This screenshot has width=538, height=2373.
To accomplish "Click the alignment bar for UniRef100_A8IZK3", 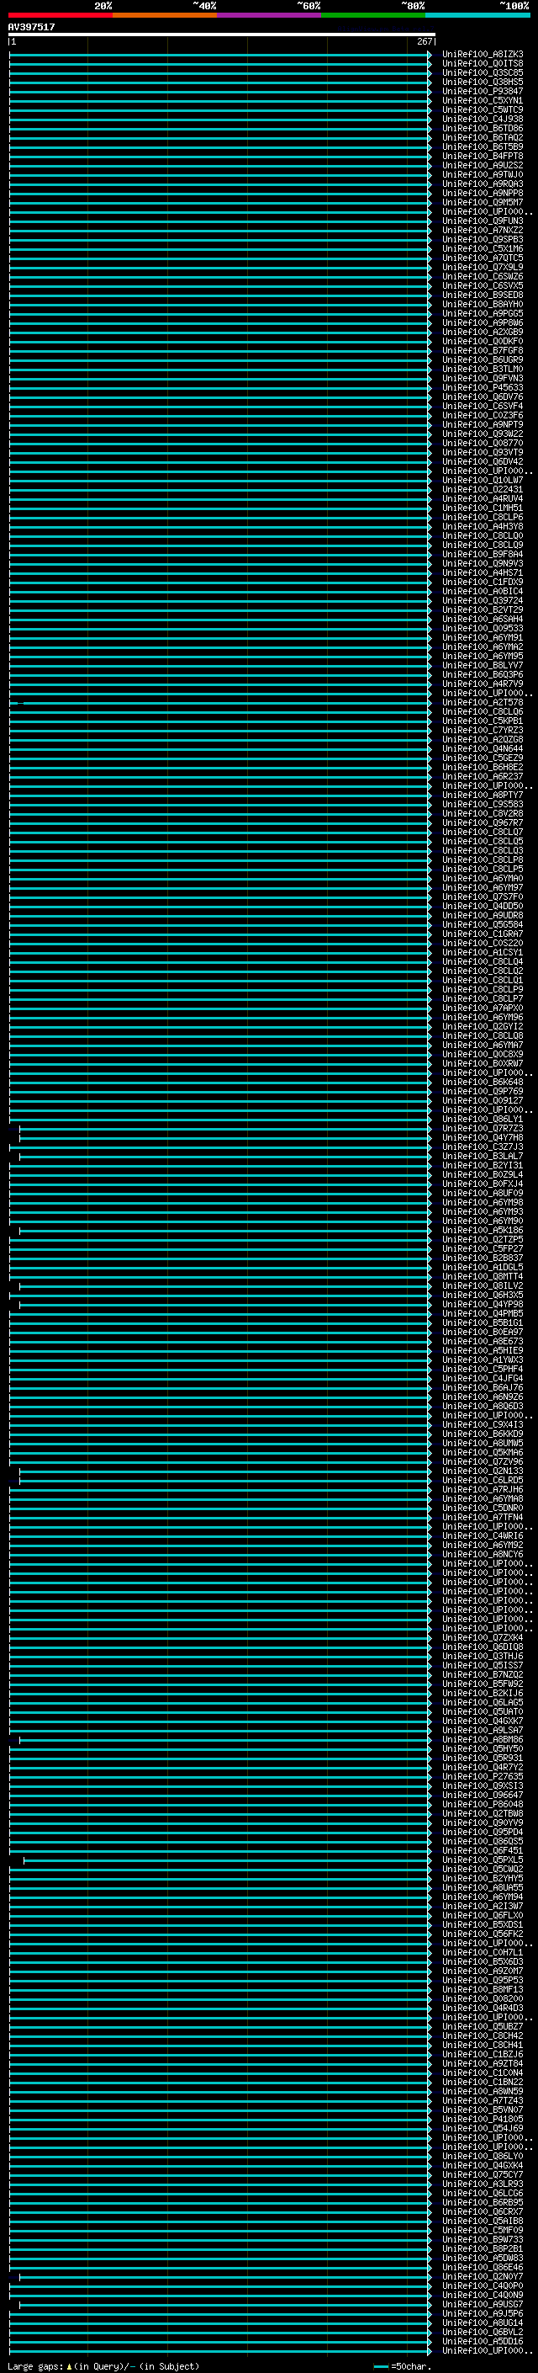I will pos(219,55).
